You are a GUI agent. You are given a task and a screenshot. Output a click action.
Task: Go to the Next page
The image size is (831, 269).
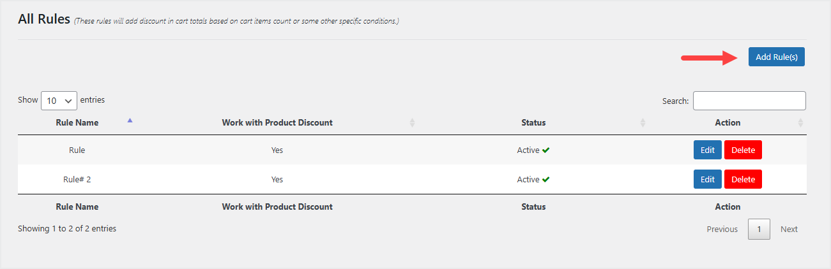[x=789, y=229]
